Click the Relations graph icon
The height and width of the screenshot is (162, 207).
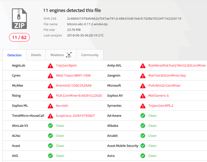click(x=69, y=55)
